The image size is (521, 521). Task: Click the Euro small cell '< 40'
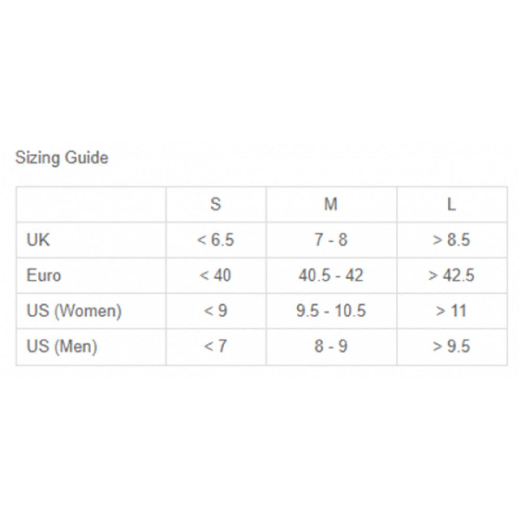click(216, 275)
